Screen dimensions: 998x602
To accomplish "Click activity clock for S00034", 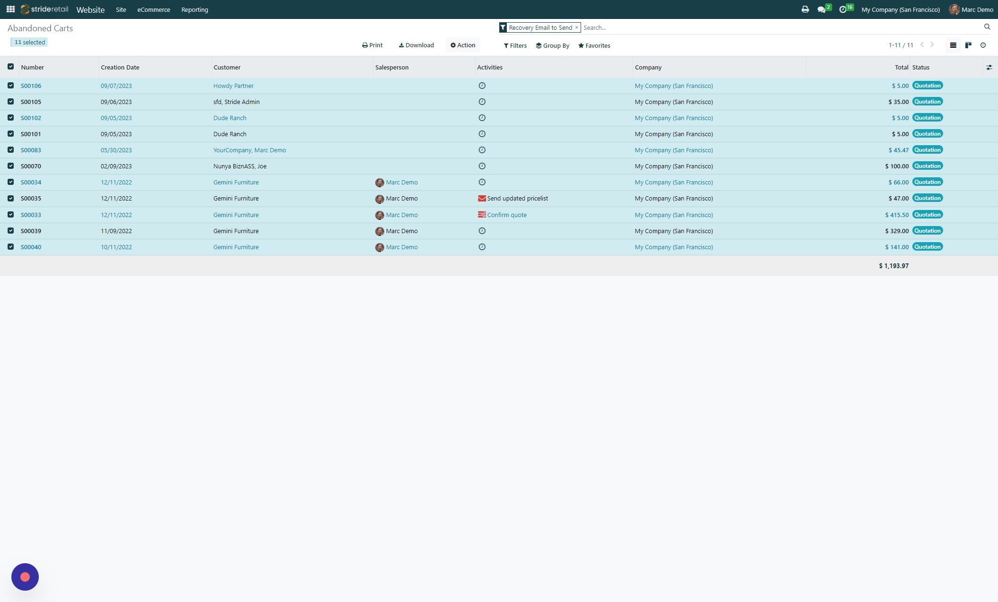I will pos(482,182).
